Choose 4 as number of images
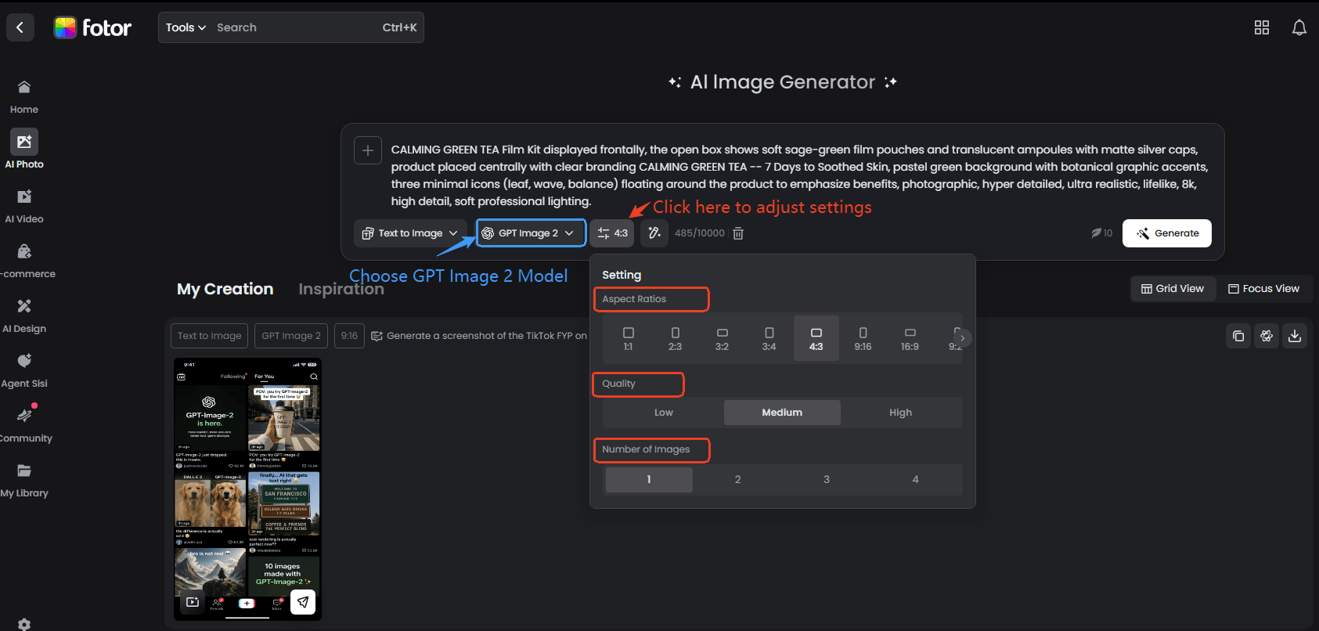 pos(915,480)
